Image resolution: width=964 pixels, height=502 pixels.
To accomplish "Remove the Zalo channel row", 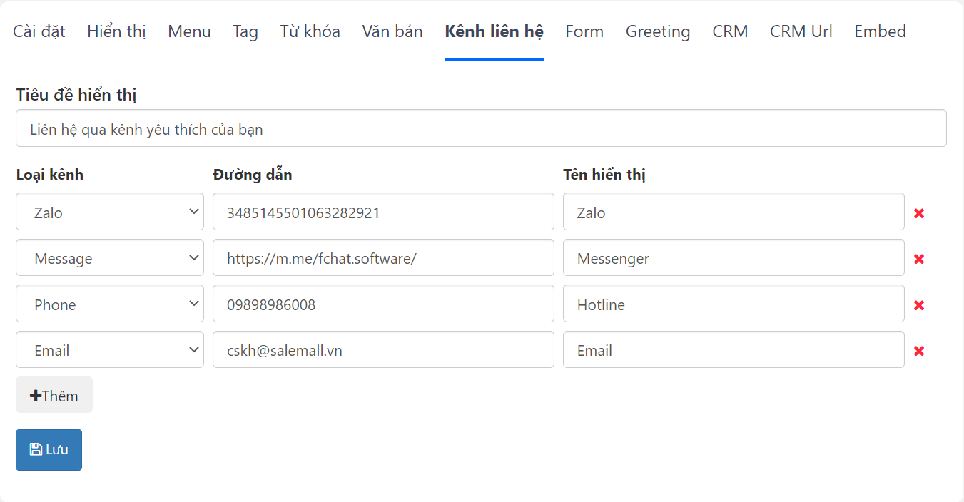I will 919,213.
